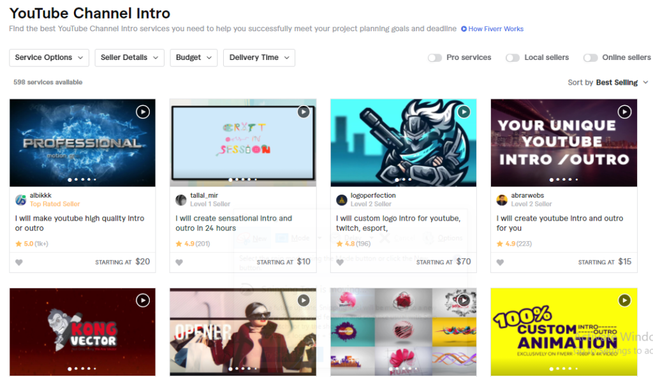Open the Delivery Time dropdown
Screen dimensions: 653x377
point(259,57)
